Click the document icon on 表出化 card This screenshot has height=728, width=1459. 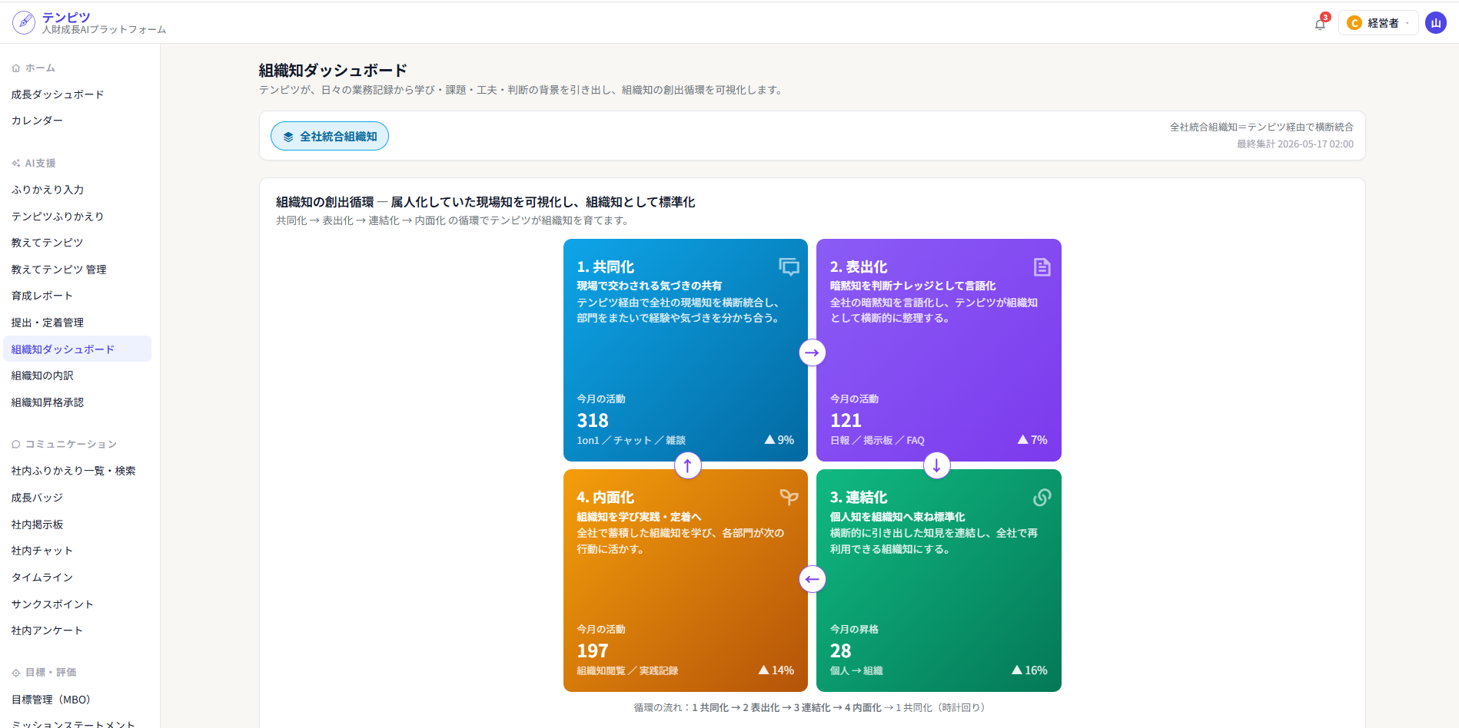click(x=1042, y=266)
